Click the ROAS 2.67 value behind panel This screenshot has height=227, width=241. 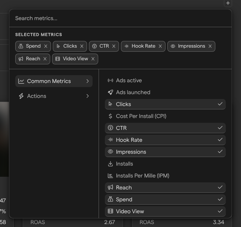109,222
